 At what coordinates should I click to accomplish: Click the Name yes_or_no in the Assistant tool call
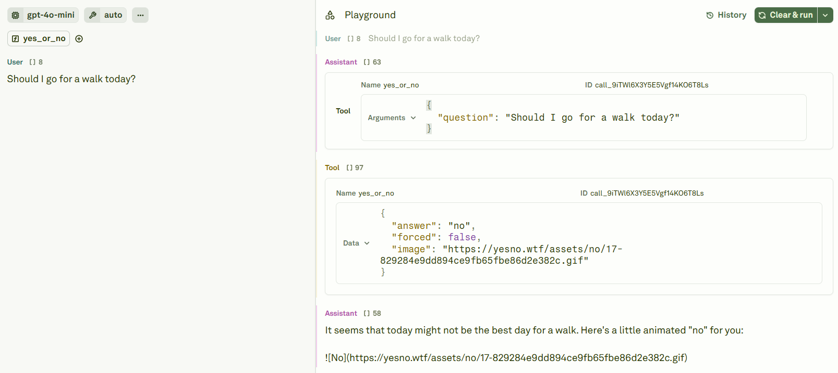click(x=390, y=85)
